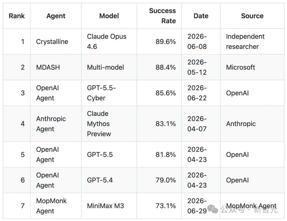The width and height of the screenshot is (287, 221).
Task: Click the Date column header
Action: [201, 16]
